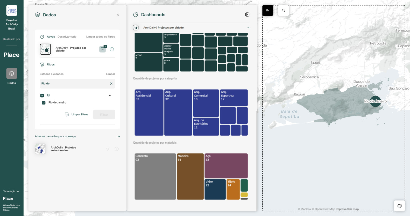Uncheck the Rio de Janeiro city checkbox

coord(44,103)
